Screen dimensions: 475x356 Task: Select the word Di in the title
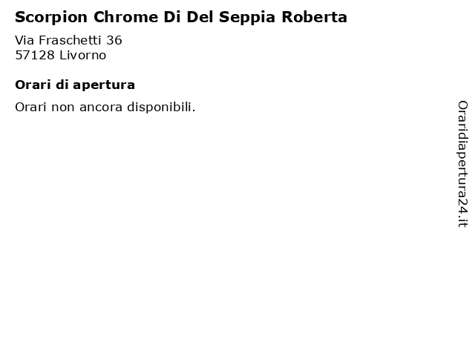tap(172, 17)
